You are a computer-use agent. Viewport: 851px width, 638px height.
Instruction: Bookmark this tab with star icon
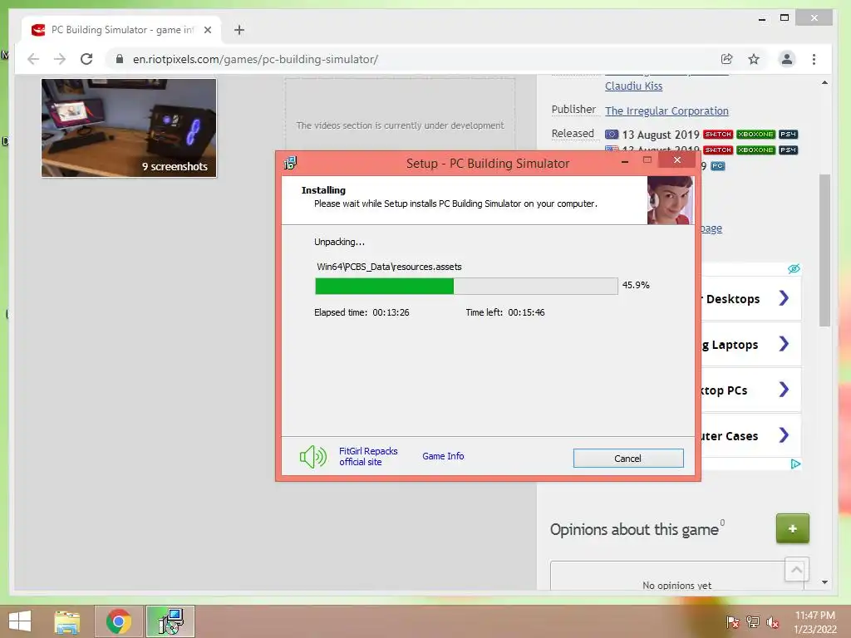[x=754, y=59]
